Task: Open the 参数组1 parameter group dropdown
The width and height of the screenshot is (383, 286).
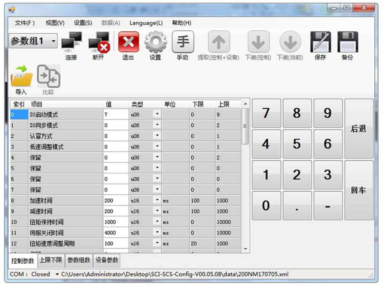Action: [53, 41]
